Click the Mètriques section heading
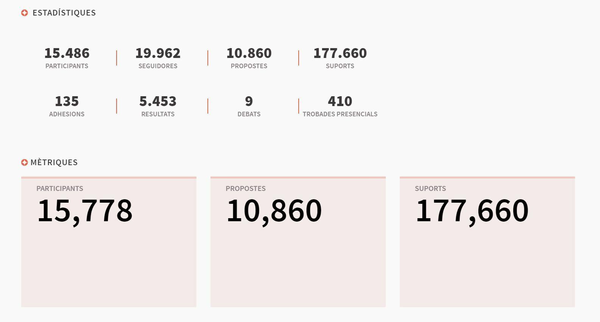Image resolution: width=600 pixels, height=322 pixels. tap(54, 163)
